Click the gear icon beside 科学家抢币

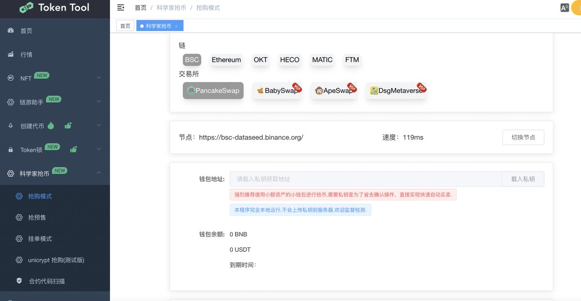click(11, 173)
